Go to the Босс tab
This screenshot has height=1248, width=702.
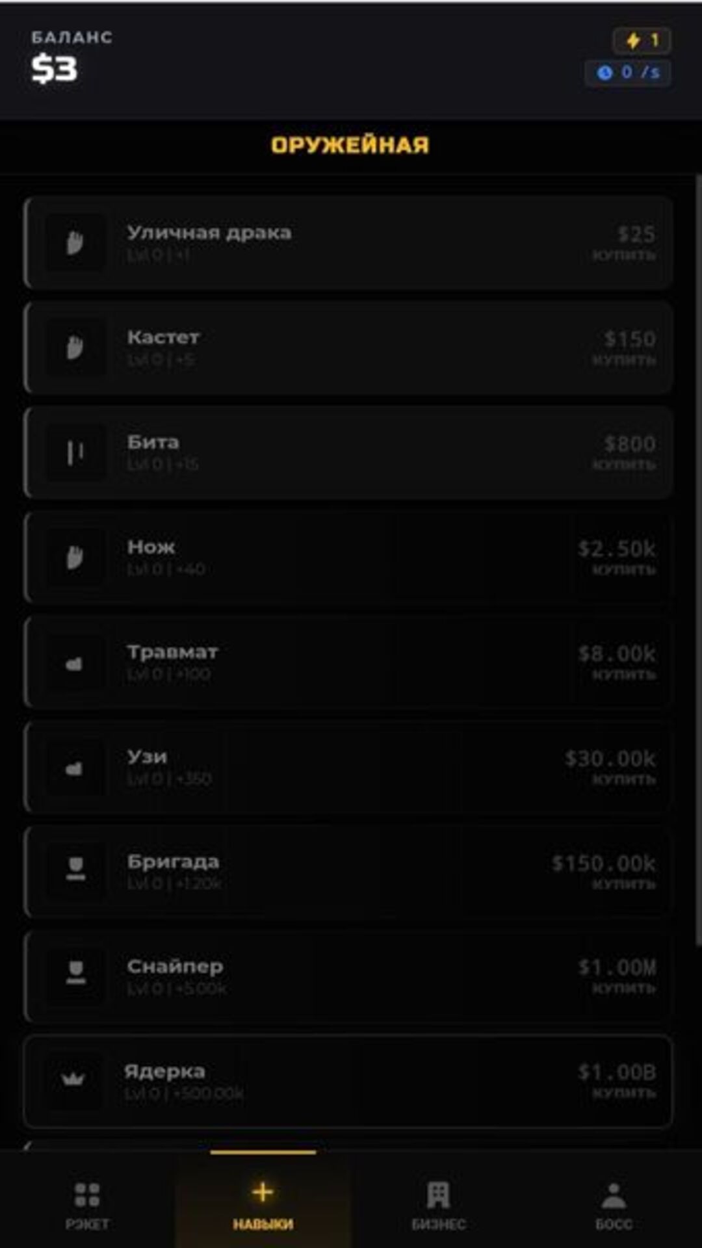(x=614, y=1204)
